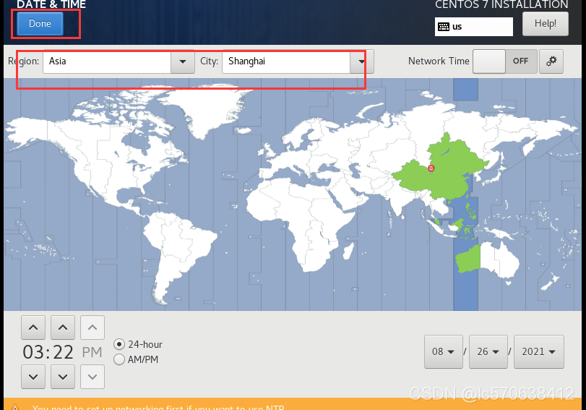Click the minute value 22
This screenshot has height=410, width=586.
tap(63, 352)
